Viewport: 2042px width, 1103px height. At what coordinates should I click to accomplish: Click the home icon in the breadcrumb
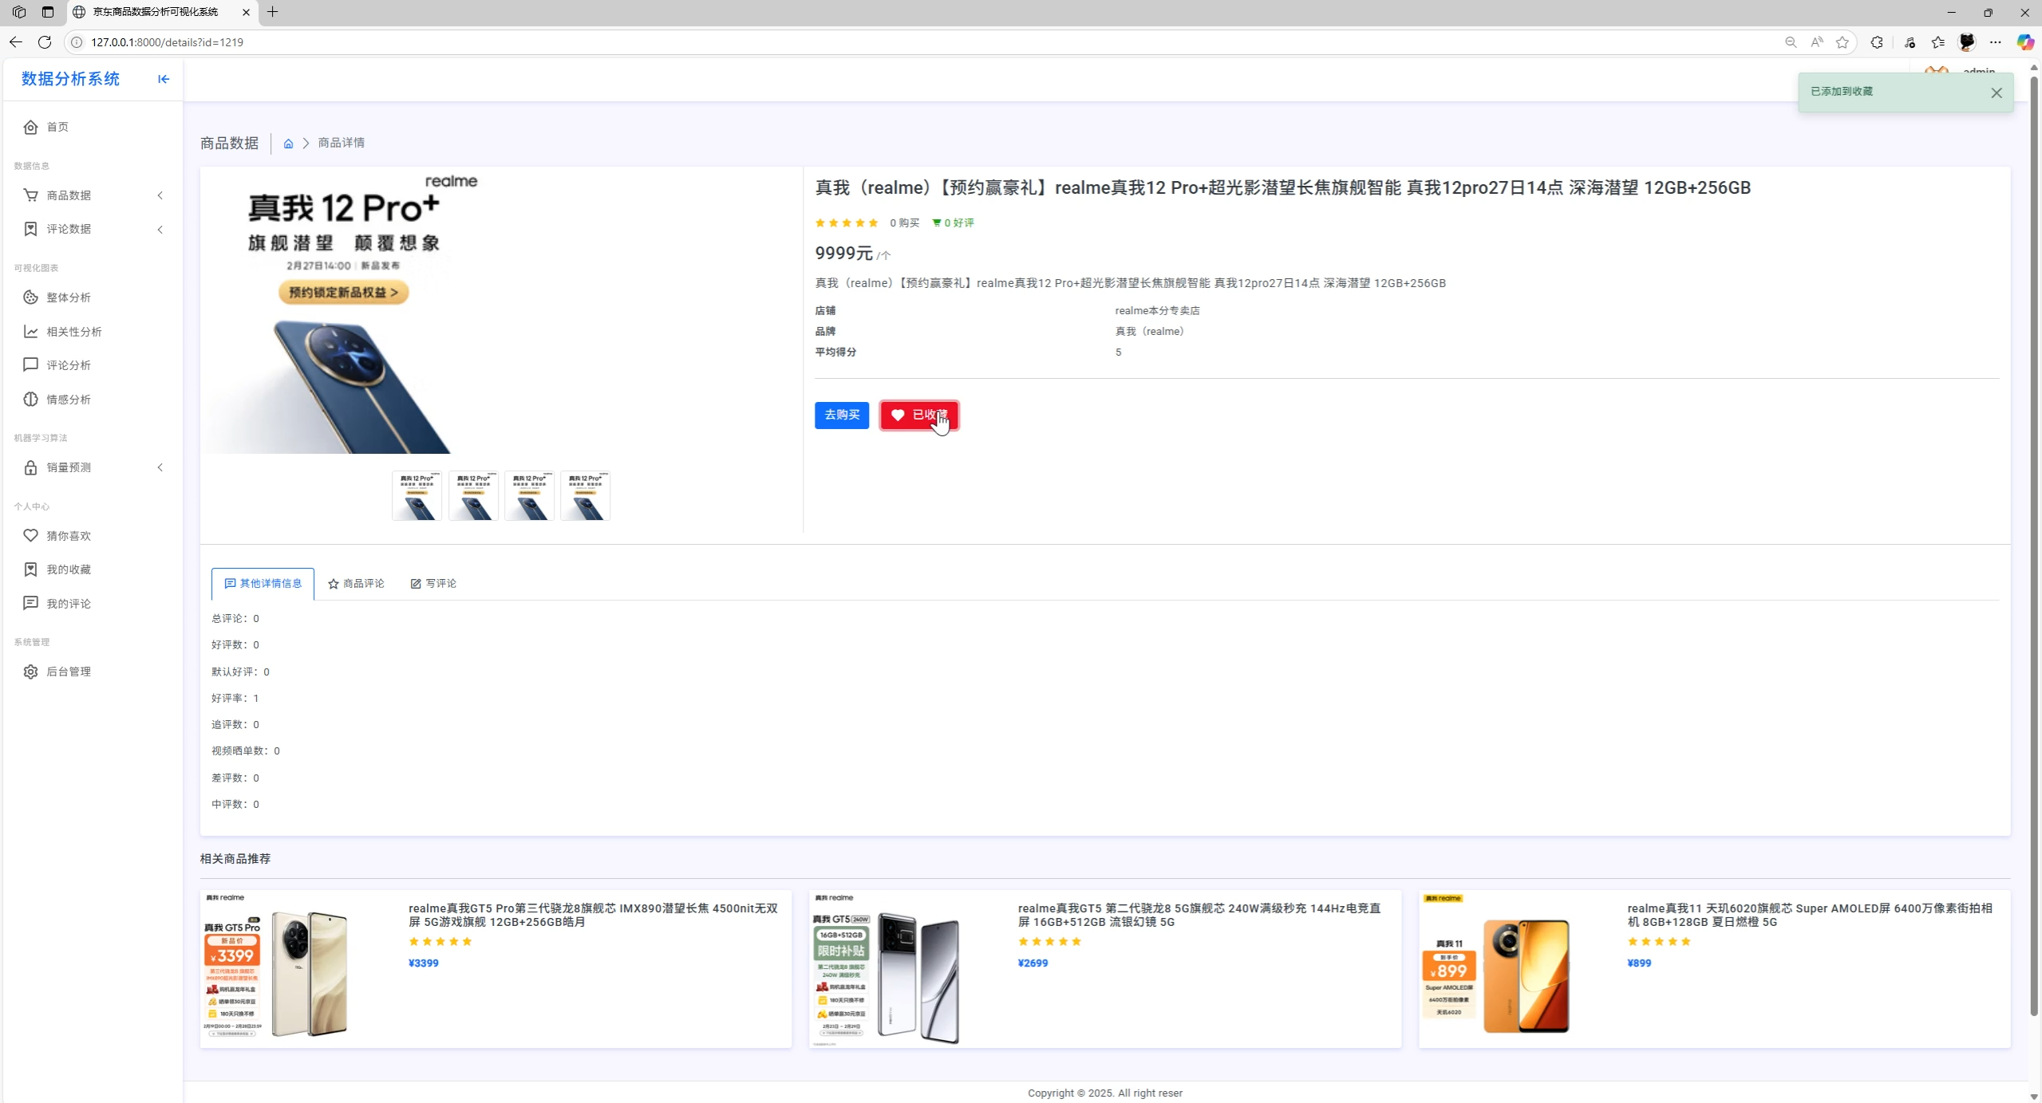(288, 144)
